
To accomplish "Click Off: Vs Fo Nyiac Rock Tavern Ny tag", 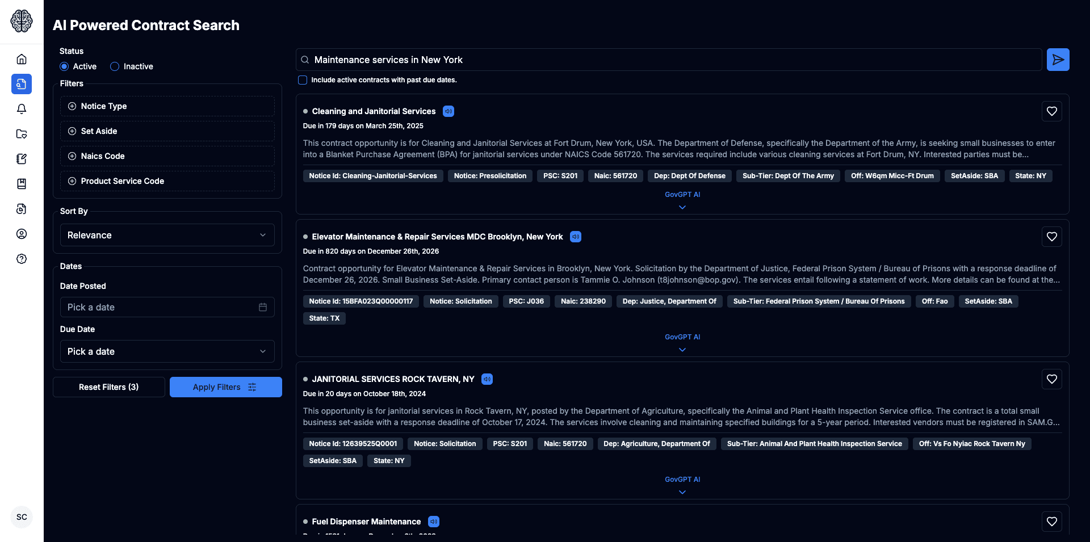I will pyautogui.click(x=972, y=444).
